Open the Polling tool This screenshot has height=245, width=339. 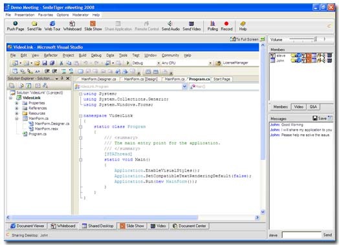pyautogui.click(x=213, y=26)
